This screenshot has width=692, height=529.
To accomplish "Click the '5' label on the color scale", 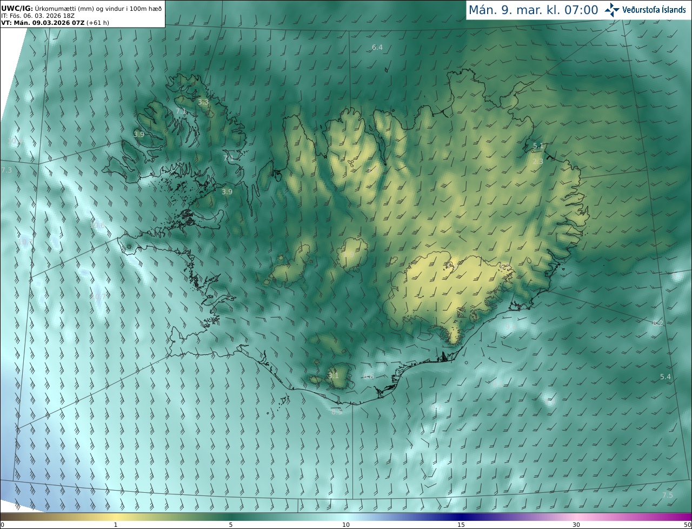I will pyautogui.click(x=231, y=525).
